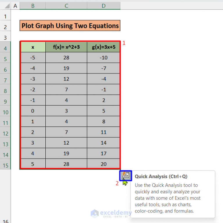Screen dimensions: 223x223
Task: Click f(x) cell 12 in row 7
Action: (66, 79)
